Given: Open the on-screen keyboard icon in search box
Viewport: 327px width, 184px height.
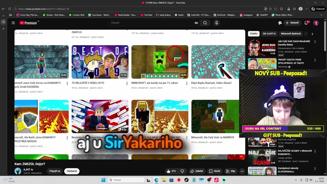Looking at the screenshot, I should click(196, 23).
